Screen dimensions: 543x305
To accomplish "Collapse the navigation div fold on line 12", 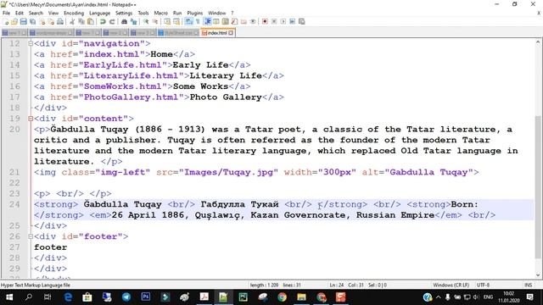I will pyautogui.click(x=31, y=43).
